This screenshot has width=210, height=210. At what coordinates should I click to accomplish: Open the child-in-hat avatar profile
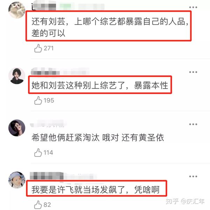(17, 180)
